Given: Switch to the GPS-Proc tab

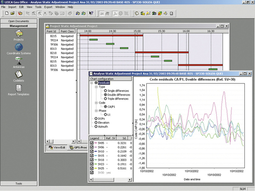Looking at the screenshot, I should pyautogui.click(x=78, y=147).
